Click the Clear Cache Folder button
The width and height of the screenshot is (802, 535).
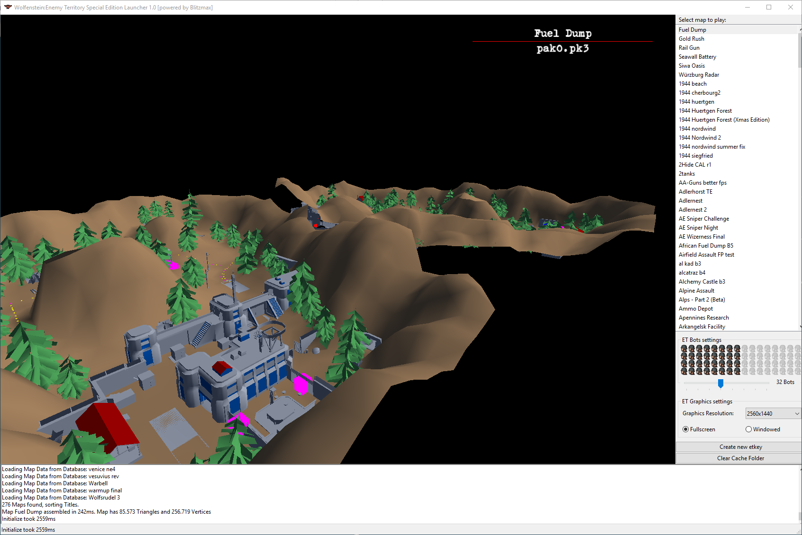[x=740, y=458]
